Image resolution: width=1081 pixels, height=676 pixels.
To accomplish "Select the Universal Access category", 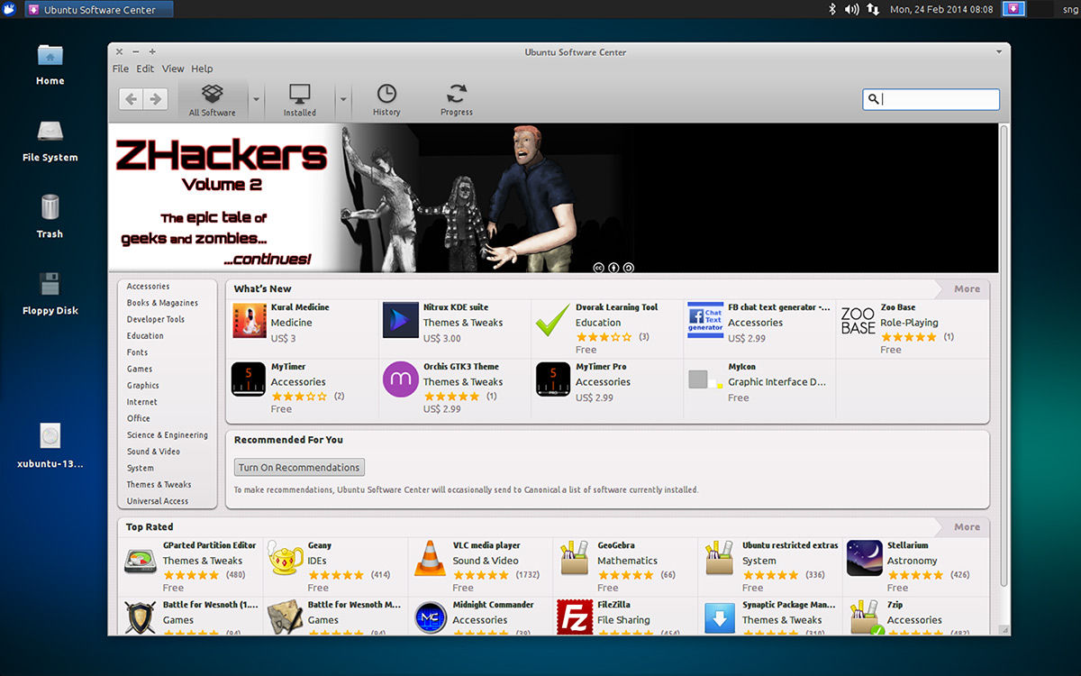I will tap(158, 501).
